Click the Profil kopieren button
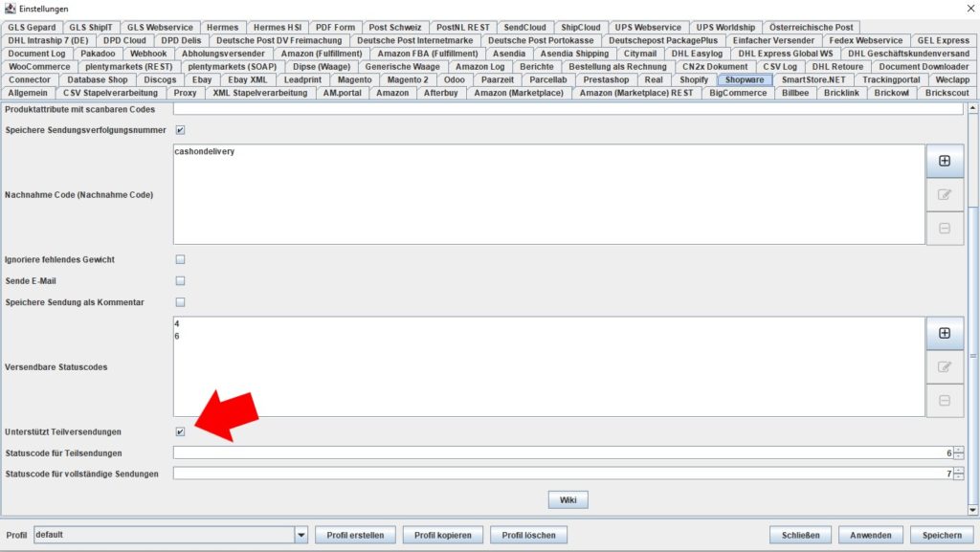The image size is (980, 552). (x=442, y=535)
